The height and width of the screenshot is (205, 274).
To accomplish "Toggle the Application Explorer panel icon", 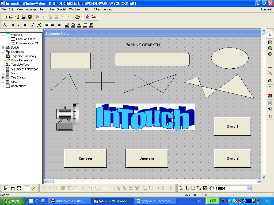I will point(5,188).
